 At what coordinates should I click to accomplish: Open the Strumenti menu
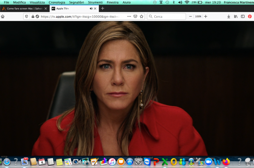click(x=95, y=2)
